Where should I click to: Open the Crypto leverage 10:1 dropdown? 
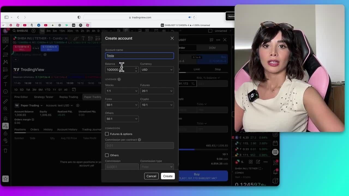tap(157, 105)
